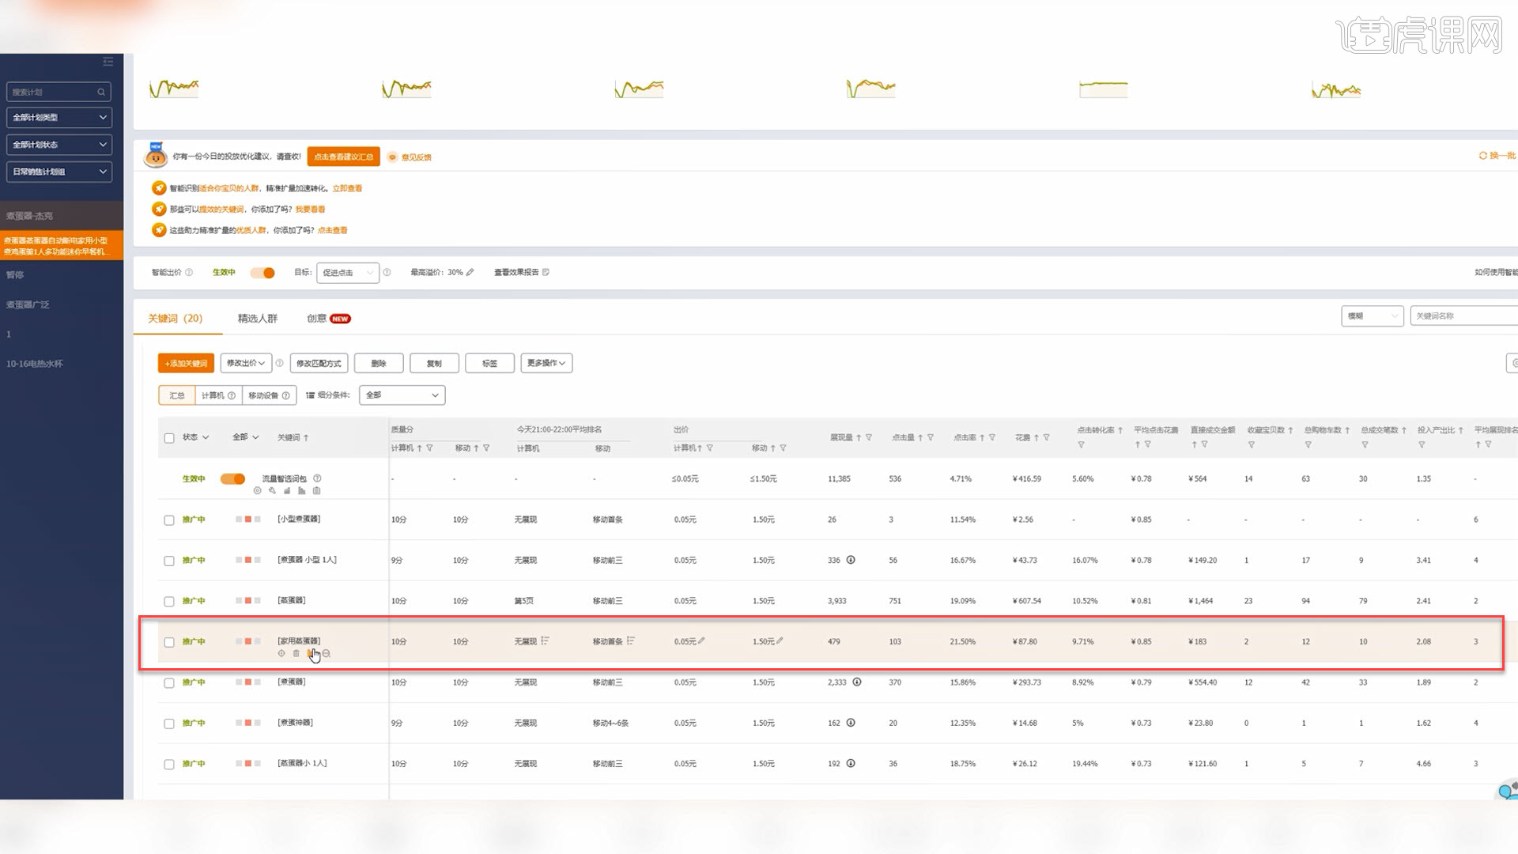
Task: Click report icon beside 查看效果报告
Action: point(546,272)
